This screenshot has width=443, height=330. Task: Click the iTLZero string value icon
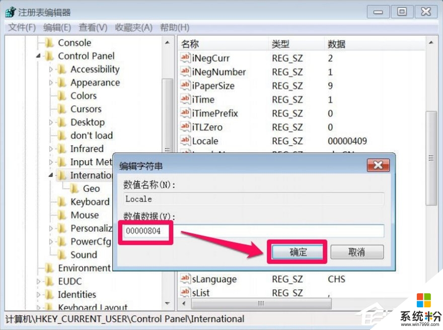(185, 127)
